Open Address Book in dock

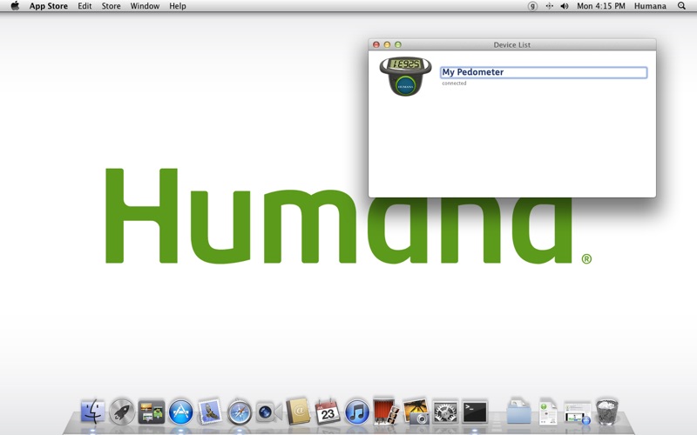point(298,412)
